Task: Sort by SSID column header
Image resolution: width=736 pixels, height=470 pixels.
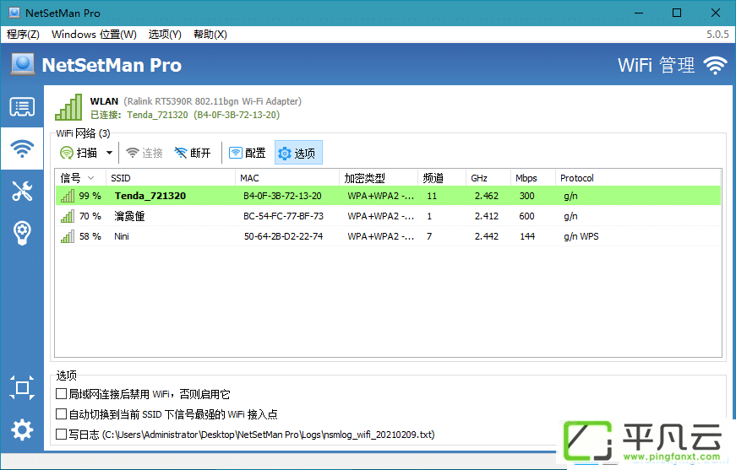Action: (170, 178)
